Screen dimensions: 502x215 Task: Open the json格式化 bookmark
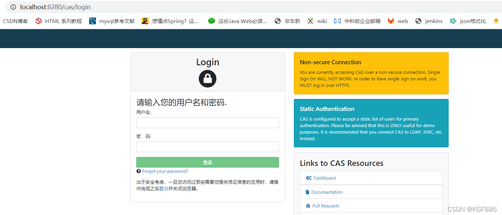point(473,21)
